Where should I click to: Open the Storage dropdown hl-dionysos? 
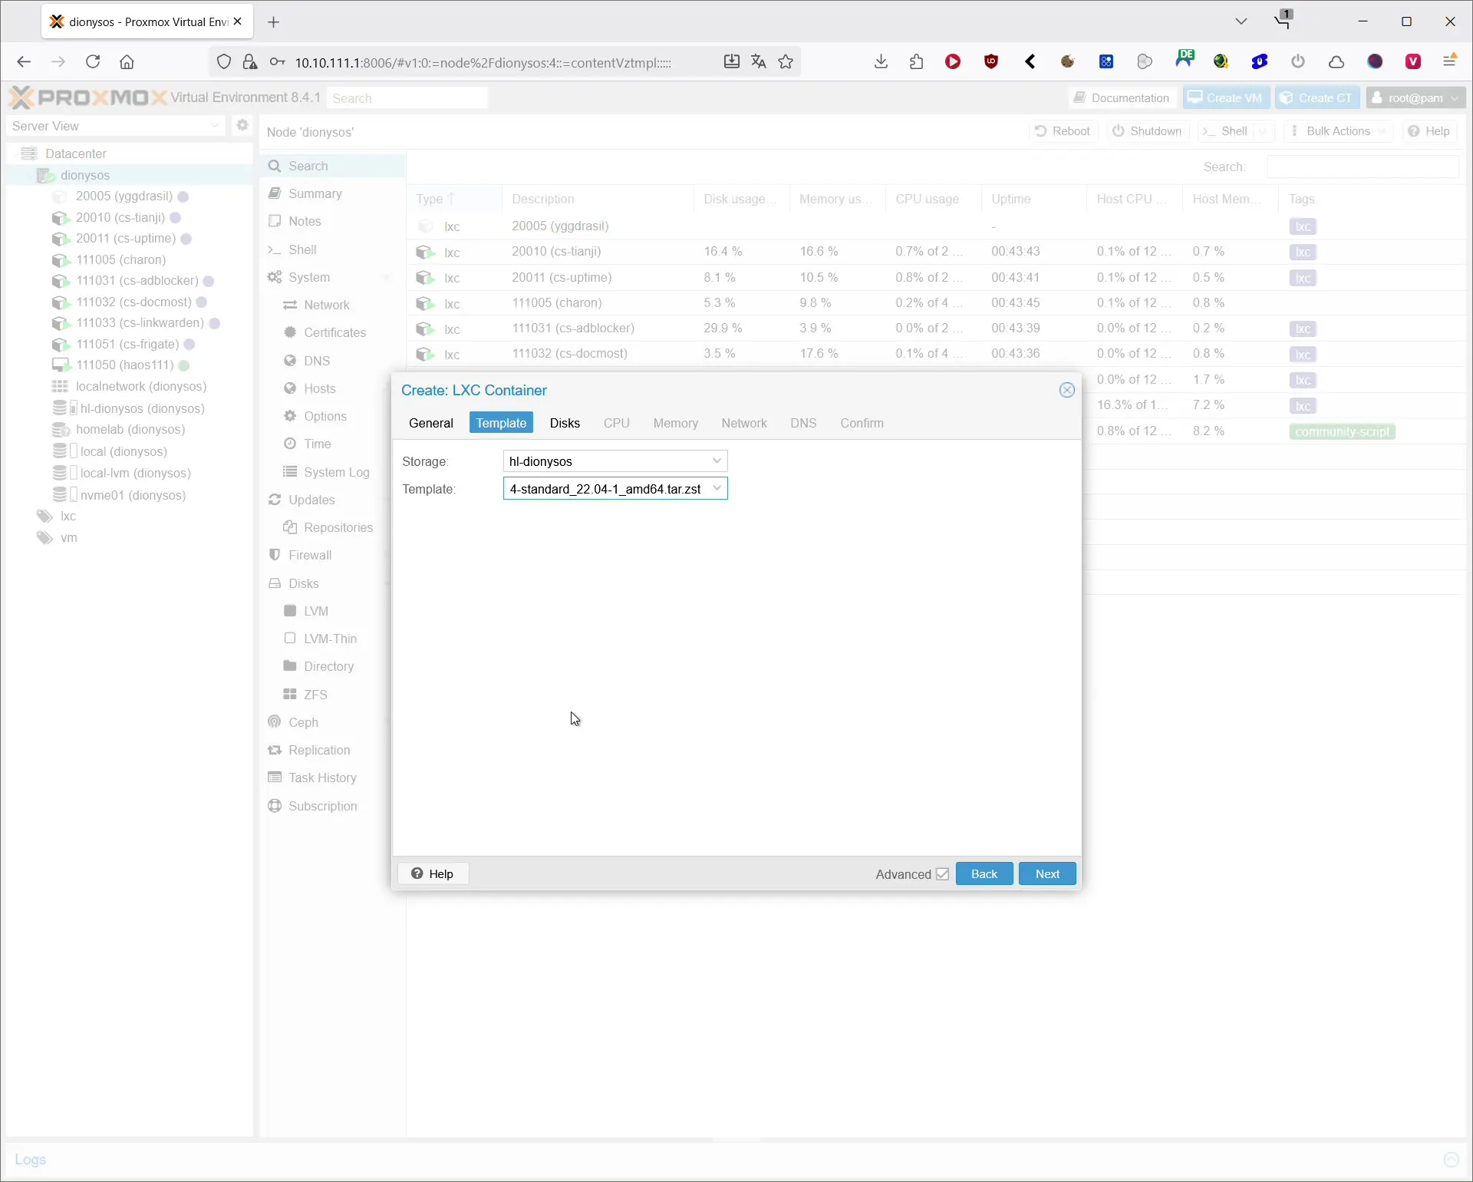[x=717, y=461]
